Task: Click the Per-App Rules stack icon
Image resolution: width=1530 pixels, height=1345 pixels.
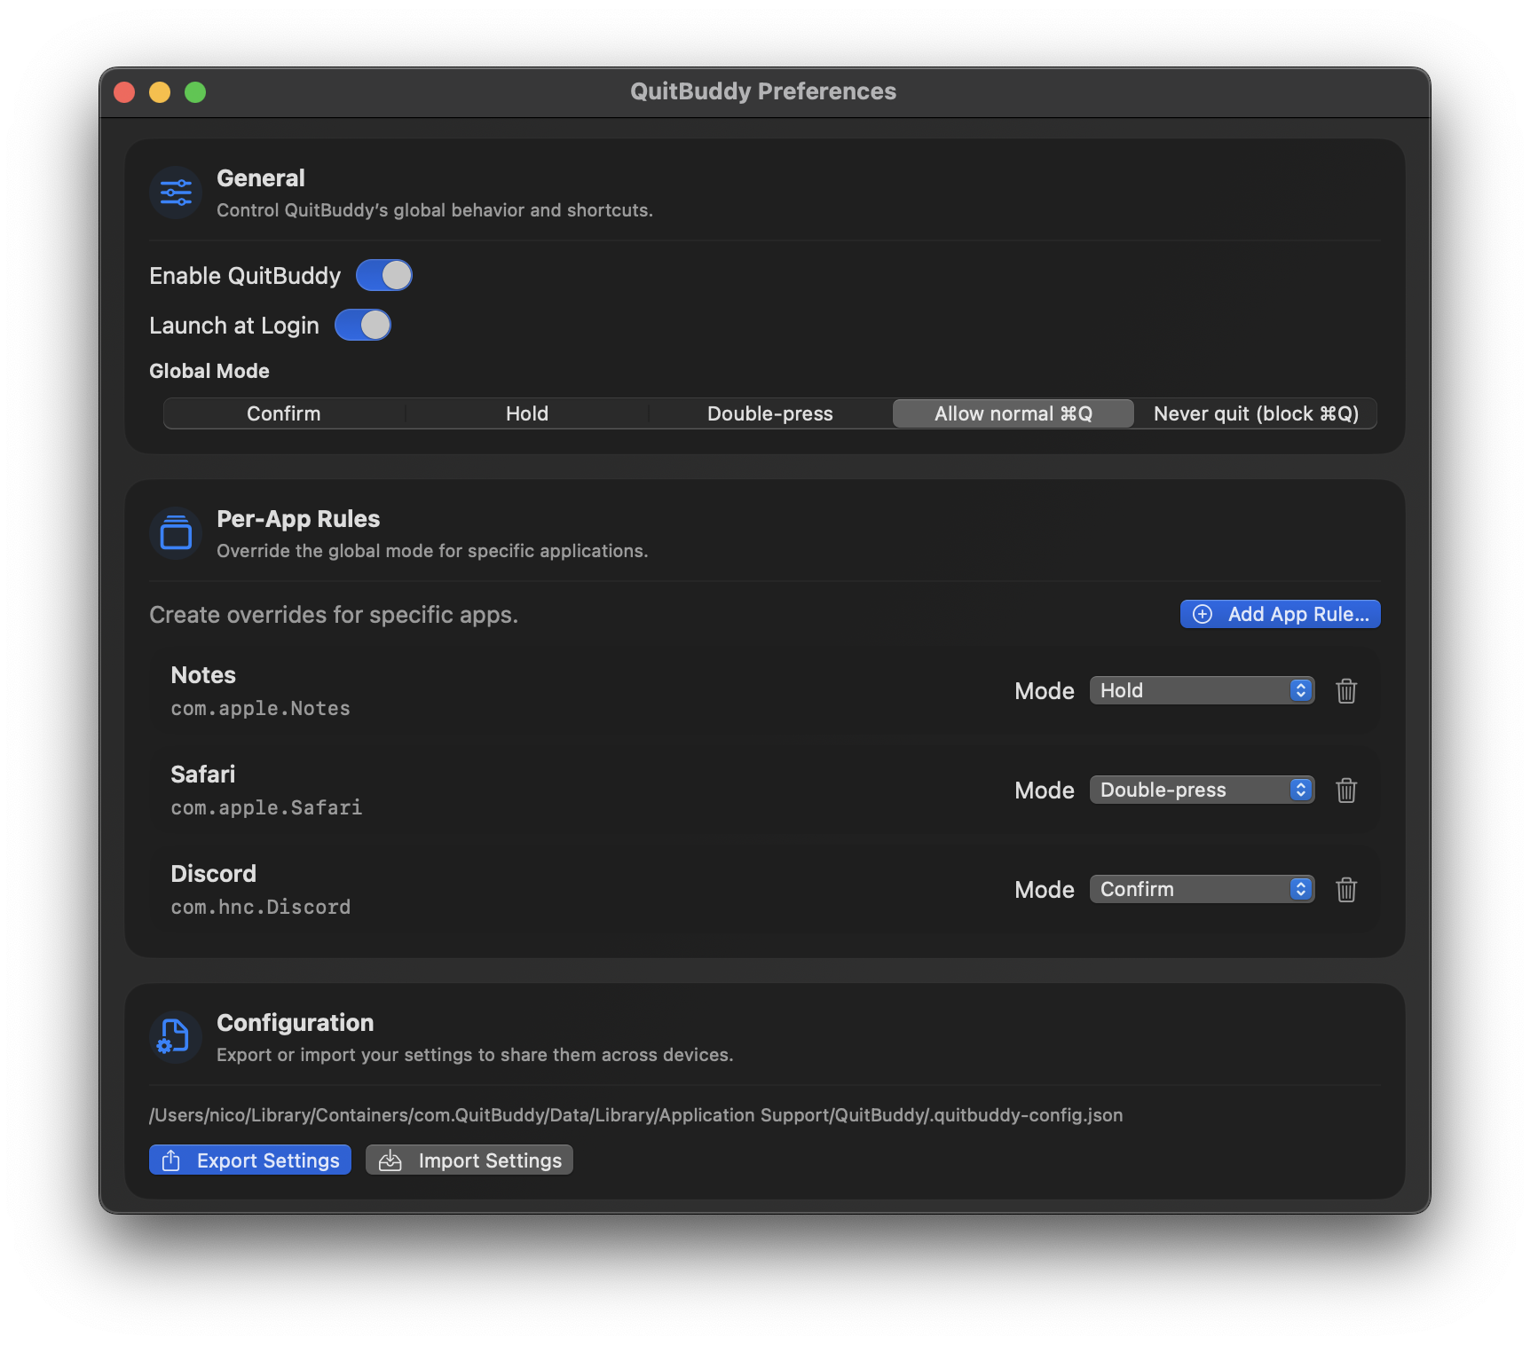Action: (176, 533)
